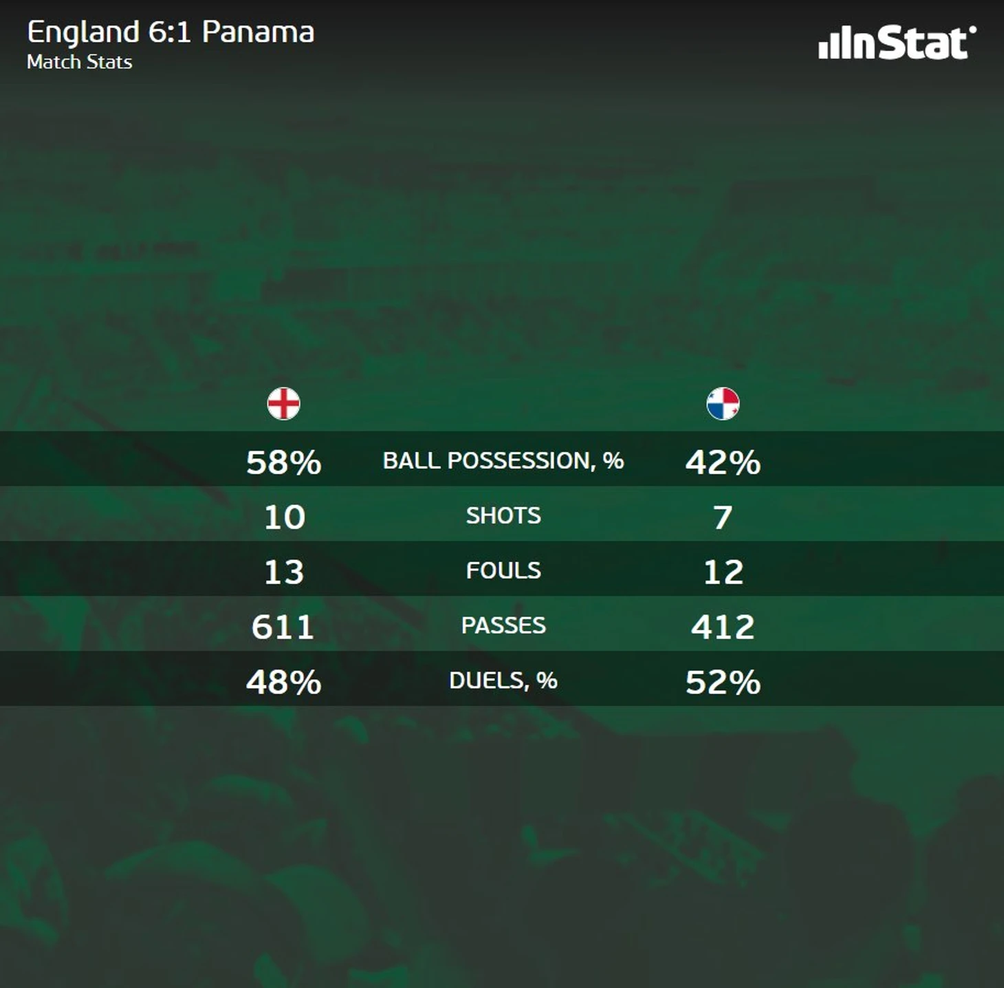The image size is (1004, 988).
Task: Select the Shots row label
Action: 503,515
